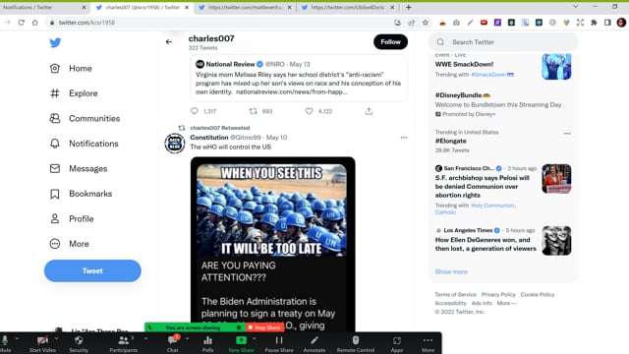
Task: Bookmark this page with the star icon
Action: click(x=426, y=23)
